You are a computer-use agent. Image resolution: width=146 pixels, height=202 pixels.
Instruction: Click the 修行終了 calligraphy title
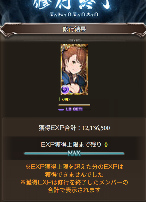(72, 5)
